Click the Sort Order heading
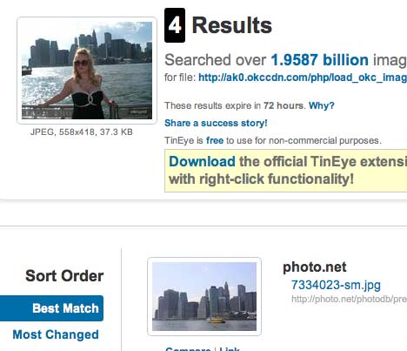 (64, 276)
